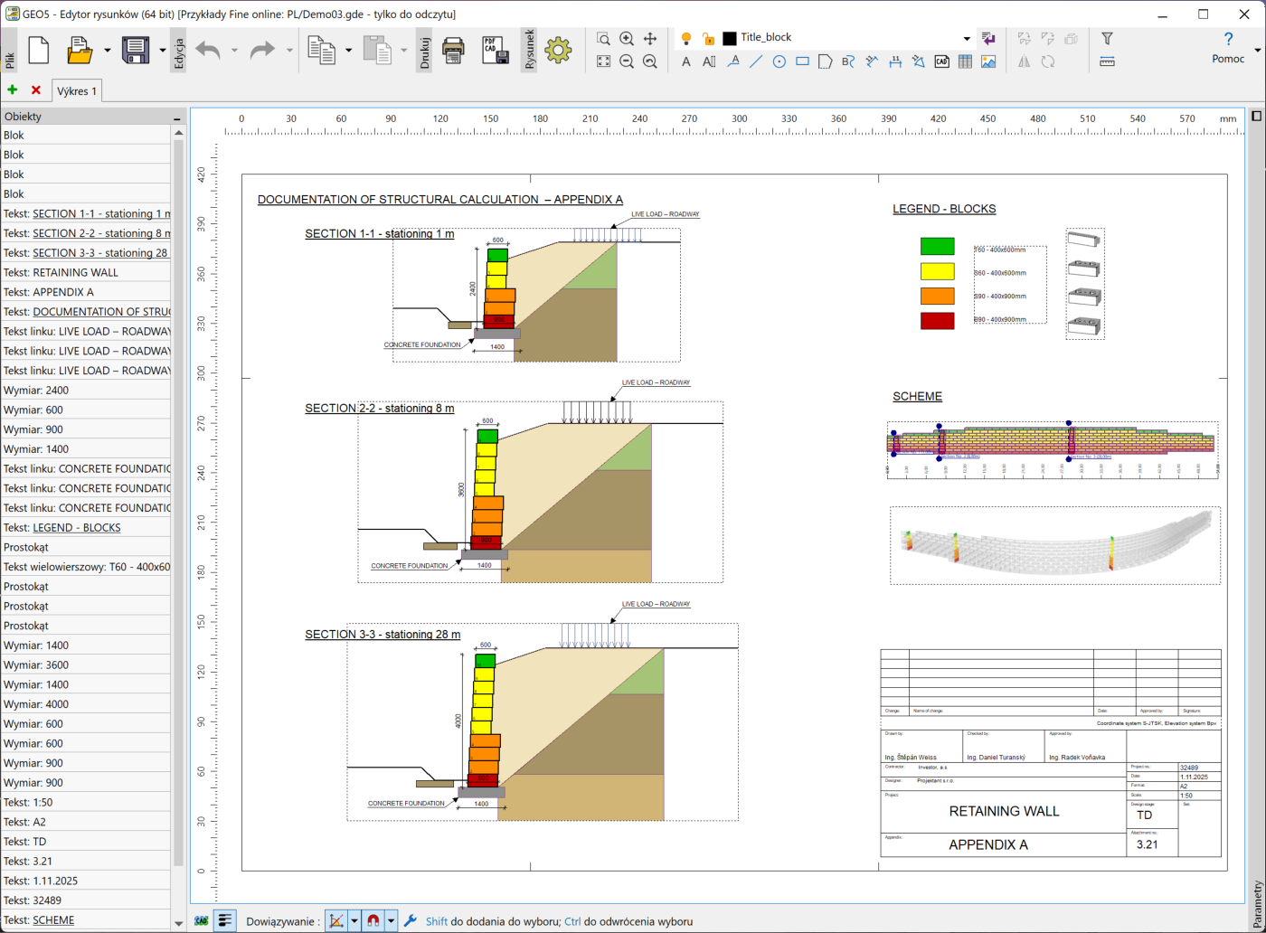Click the insert image tool icon

point(988,62)
